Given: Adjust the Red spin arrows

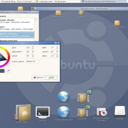Looking at the screenshot, I should [x=57, y=47].
